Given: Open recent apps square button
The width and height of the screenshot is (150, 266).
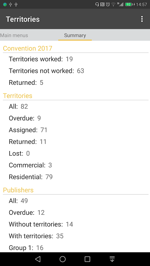Looking at the screenshot, I should coord(87,259).
